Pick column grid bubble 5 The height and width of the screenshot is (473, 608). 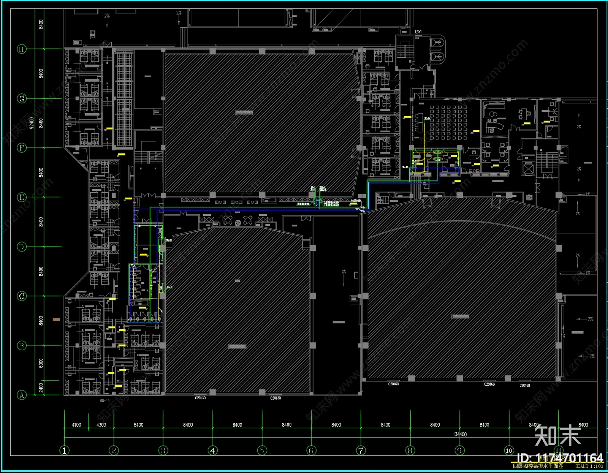point(262,451)
